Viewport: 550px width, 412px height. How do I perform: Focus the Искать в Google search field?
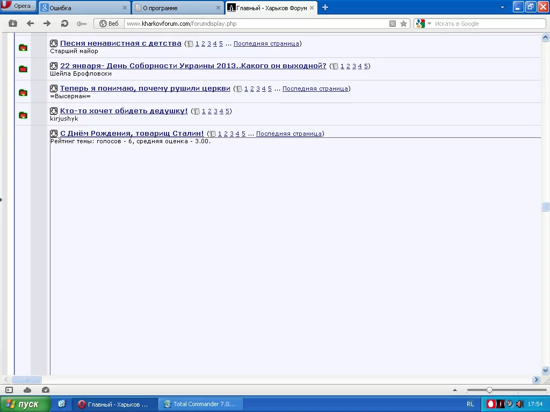[x=489, y=24]
